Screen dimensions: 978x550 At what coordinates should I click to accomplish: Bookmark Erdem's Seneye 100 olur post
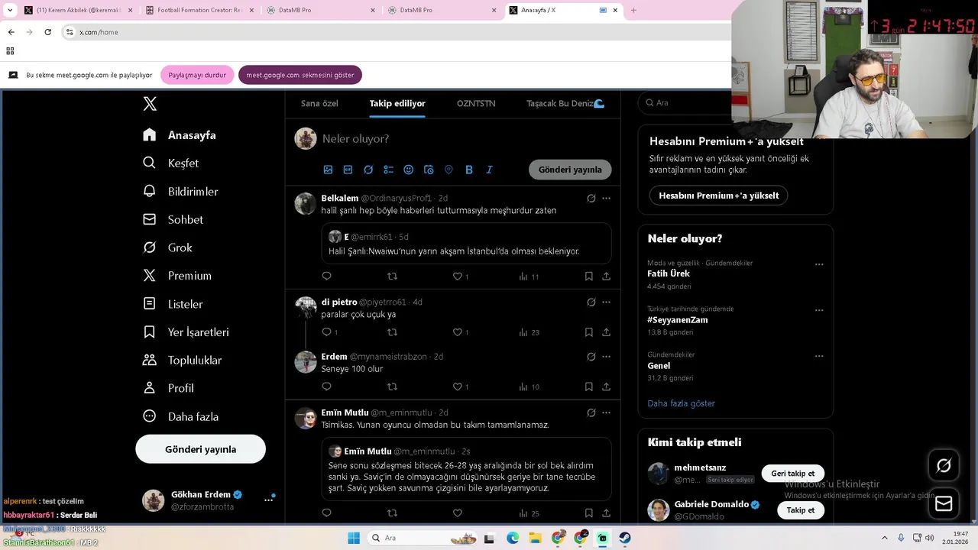[x=588, y=387]
